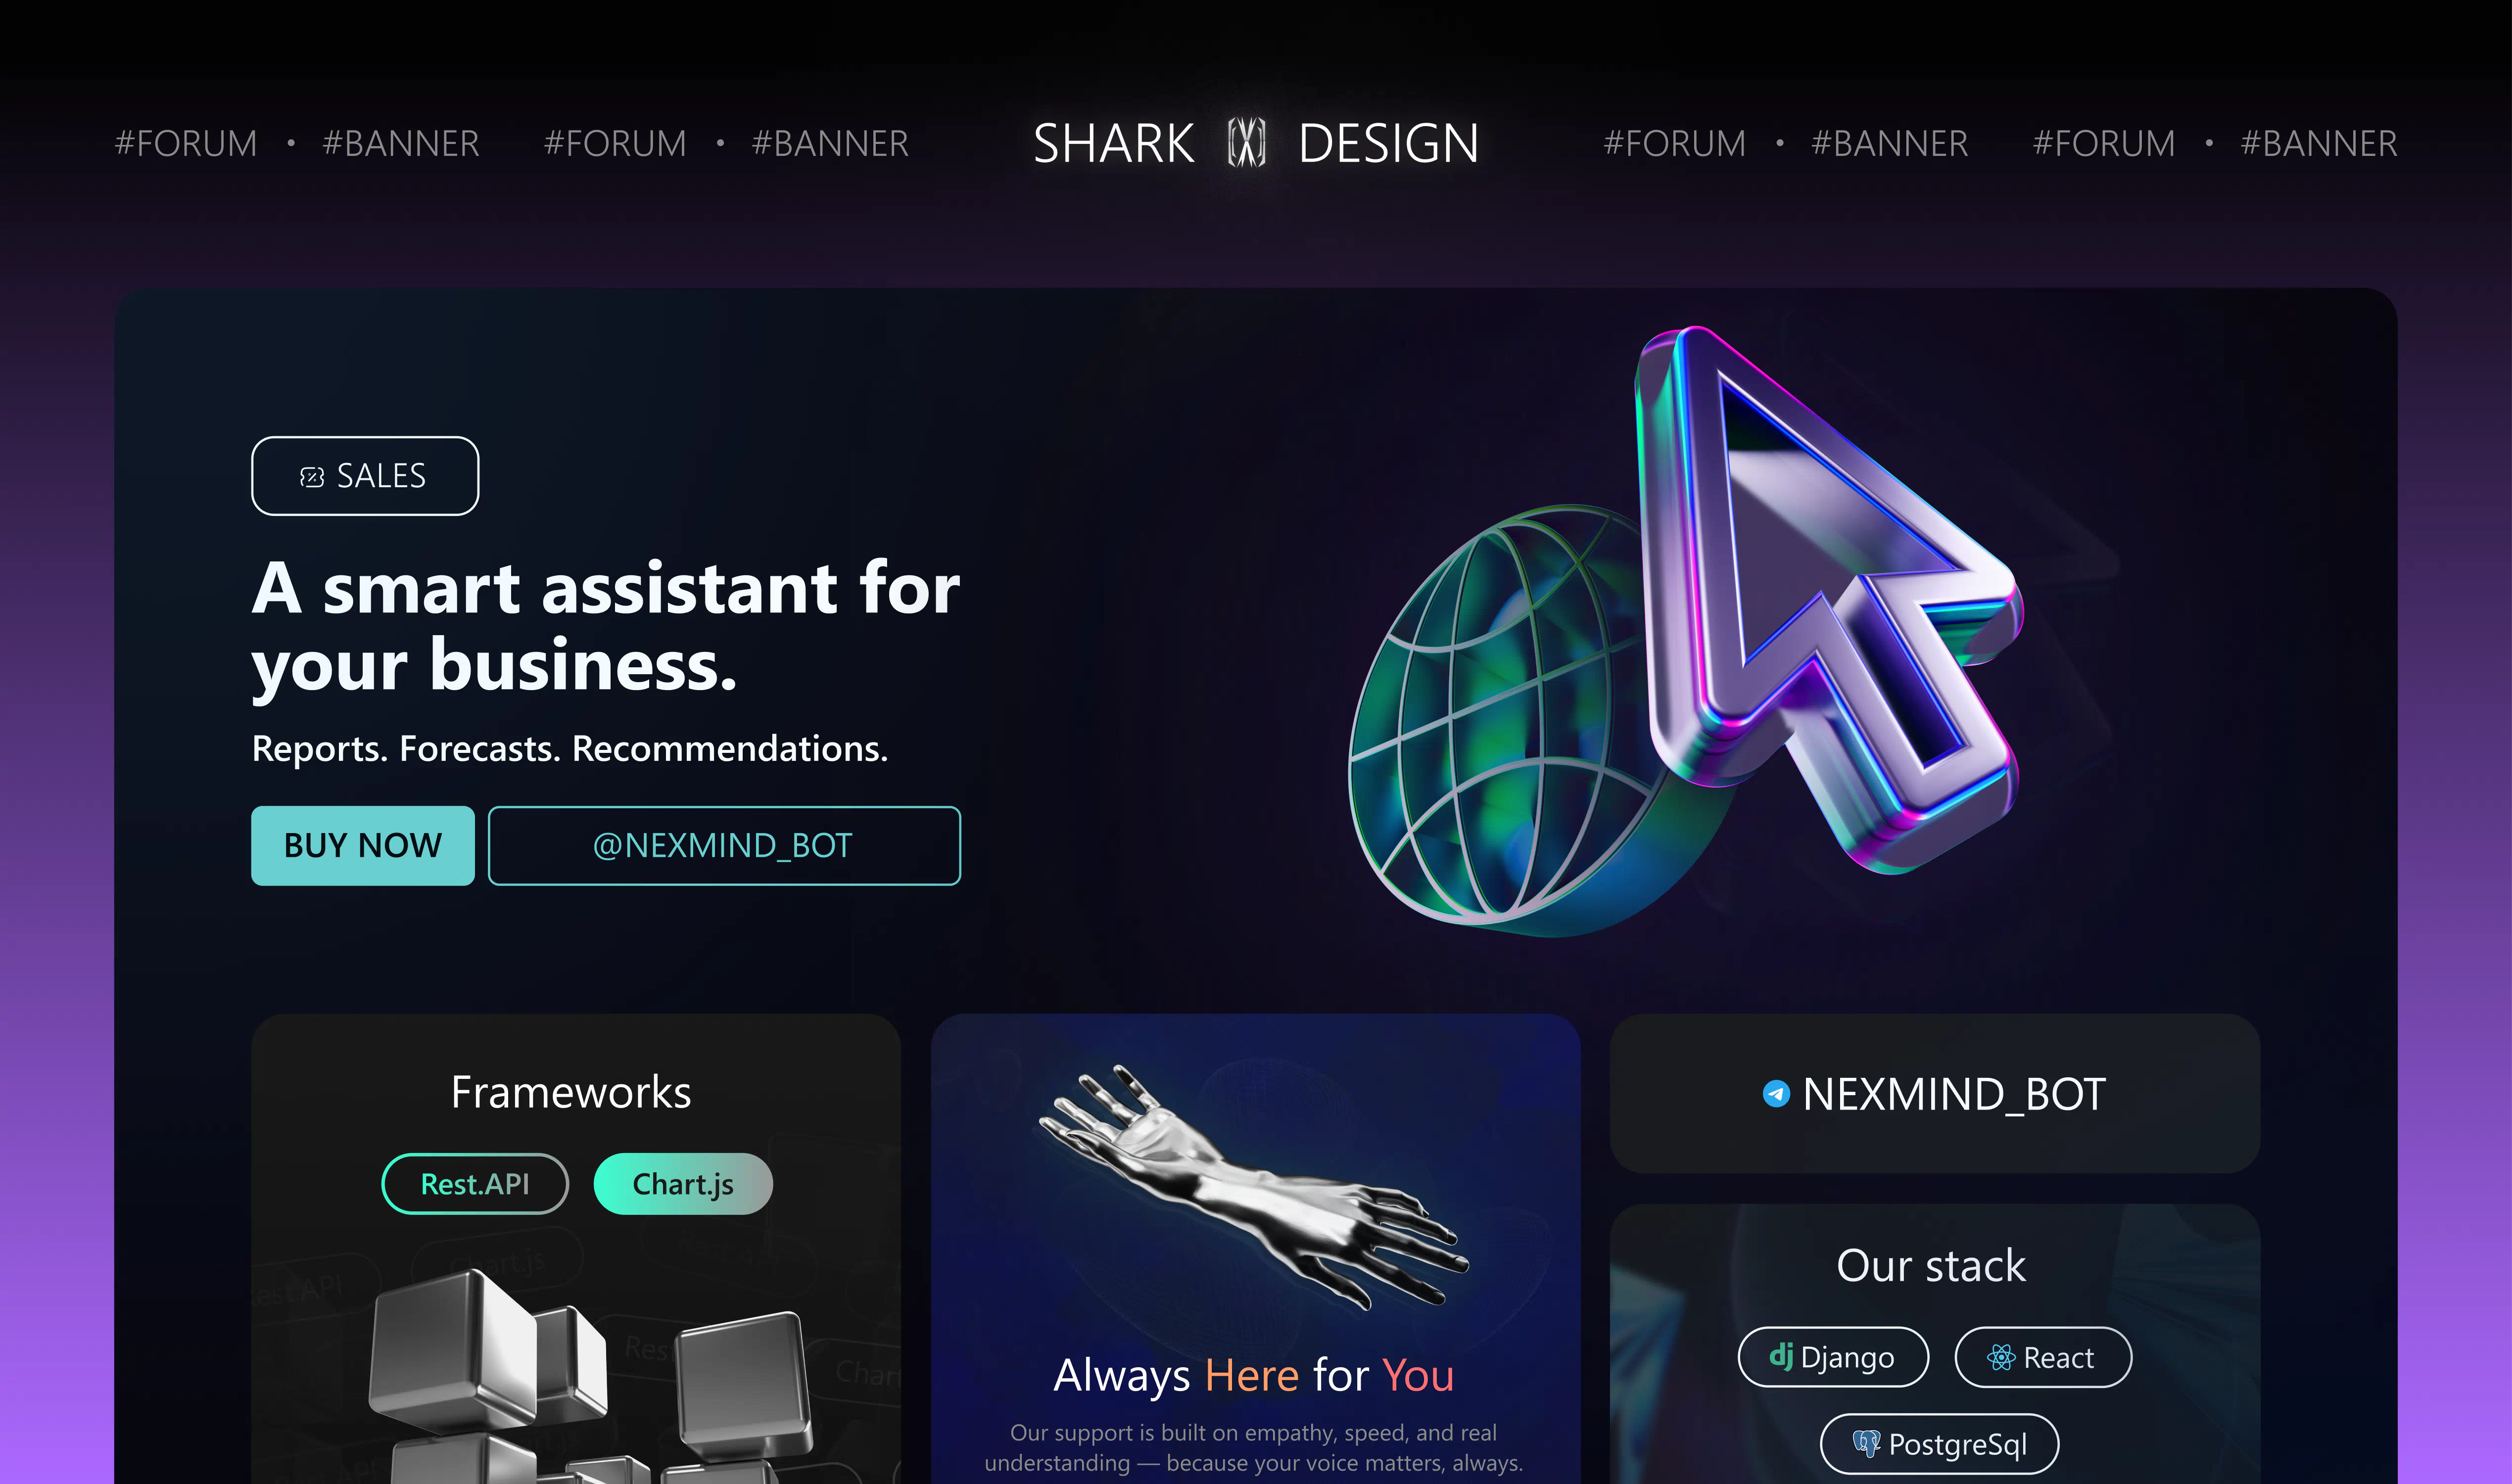
Task: Click the Shark Design logo emblem
Action: click(x=1246, y=143)
